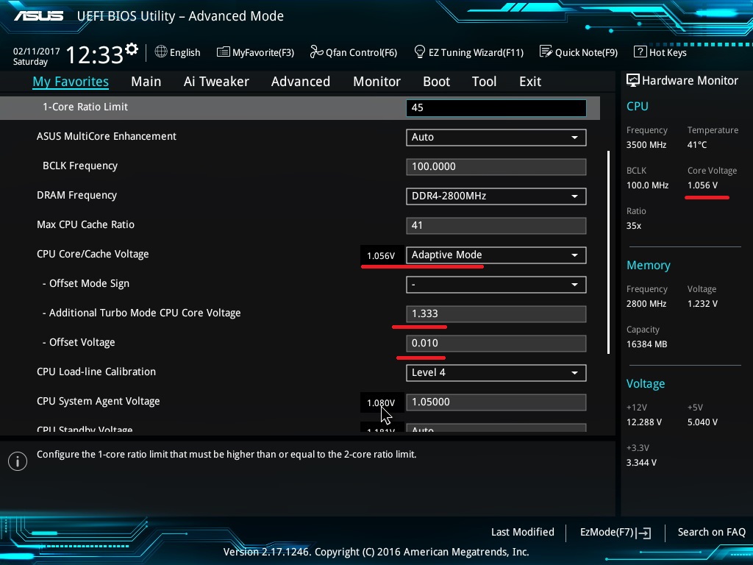Screen dimensions: 753x565
Task: Select the CPU Core/Cache Voltage label
Action: pyautogui.click(x=93, y=254)
